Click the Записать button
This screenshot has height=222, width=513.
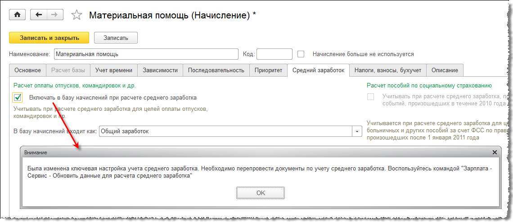tap(116, 38)
